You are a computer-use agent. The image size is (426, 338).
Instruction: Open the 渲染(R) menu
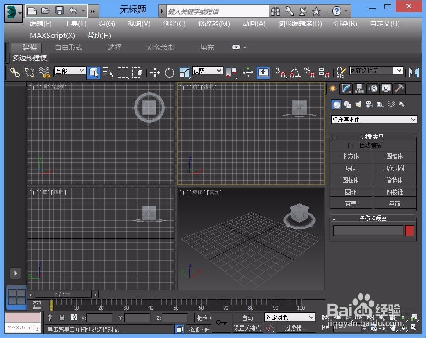(345, 24)
